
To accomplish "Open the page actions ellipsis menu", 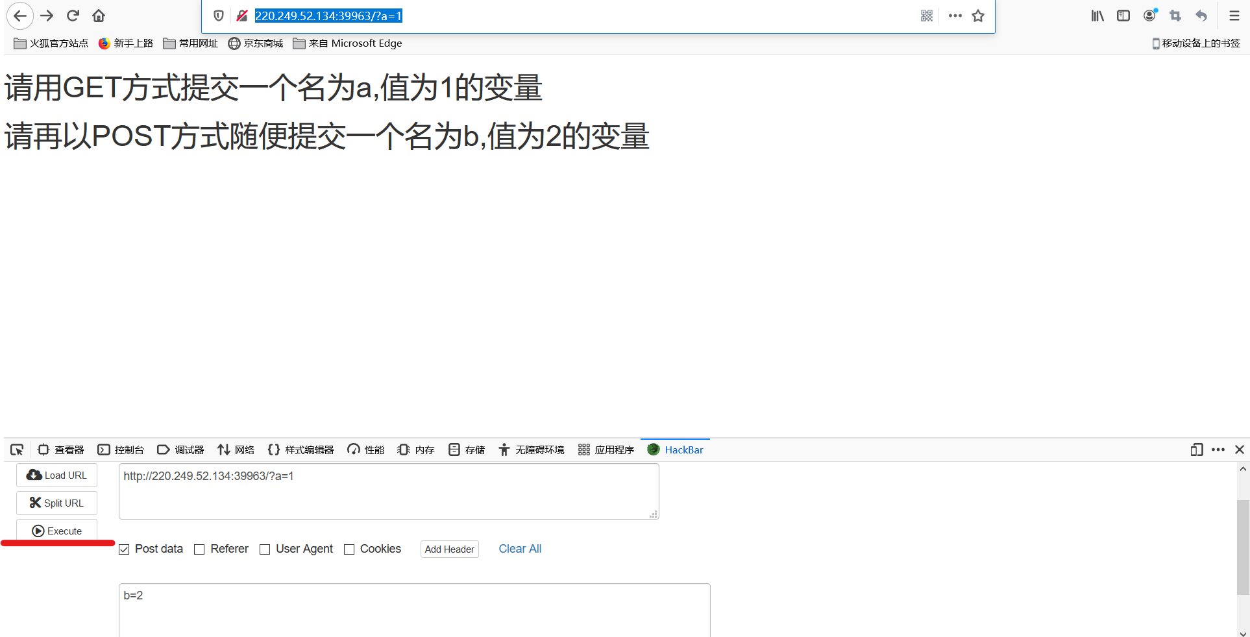I will [955, 16].
